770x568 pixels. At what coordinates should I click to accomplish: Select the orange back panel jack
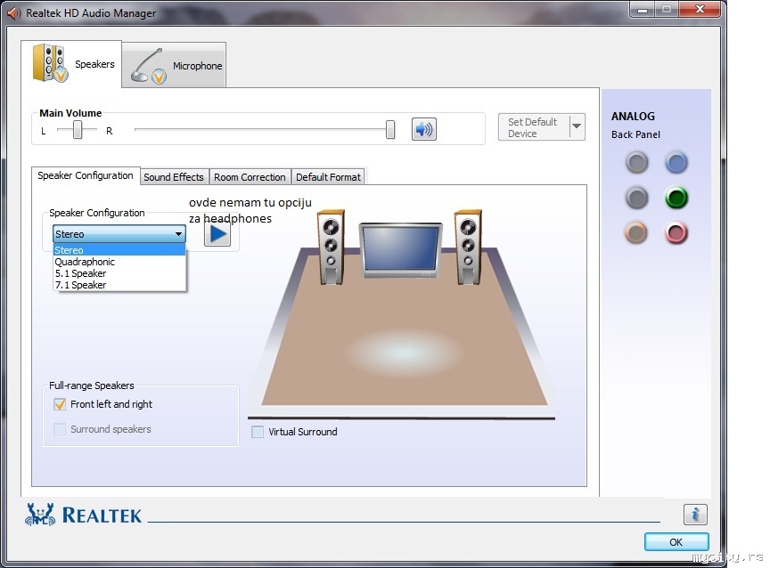tap(636, 233)
